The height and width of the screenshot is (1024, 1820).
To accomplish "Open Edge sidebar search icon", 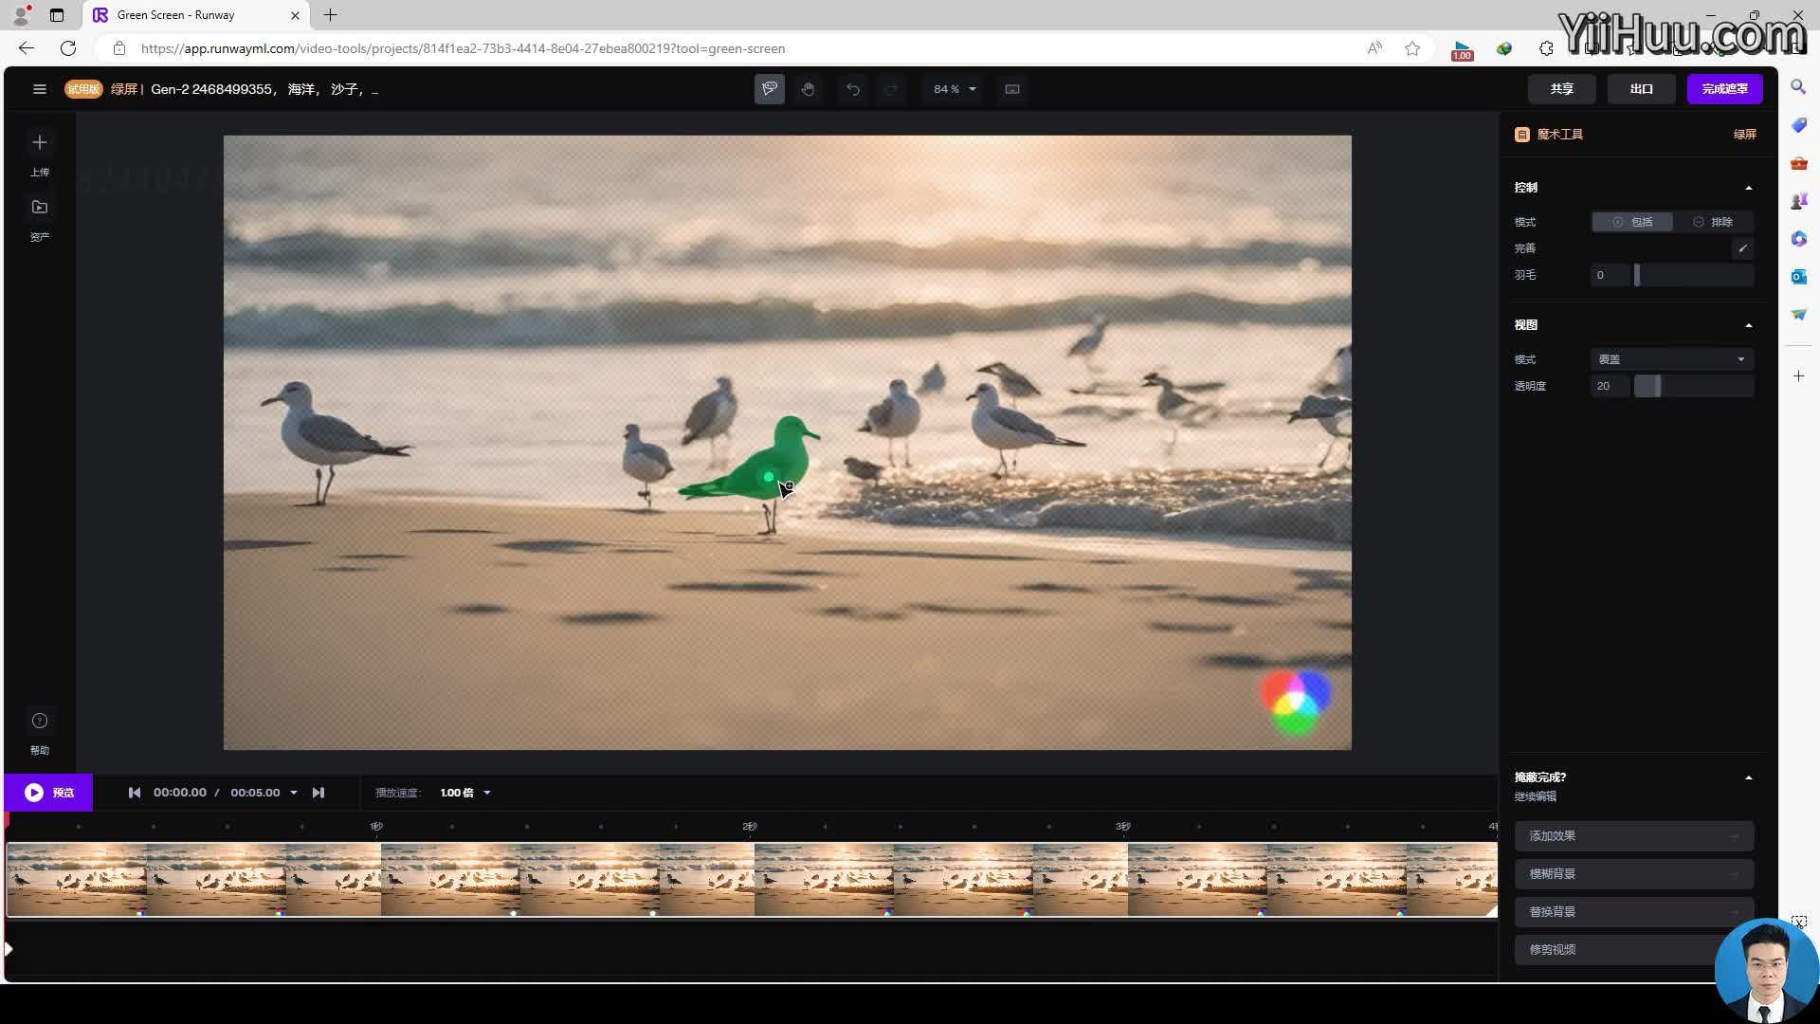I will click(1798, 87).
